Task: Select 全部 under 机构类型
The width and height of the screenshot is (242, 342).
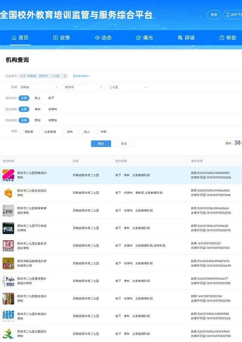Action: pos(24,120)
